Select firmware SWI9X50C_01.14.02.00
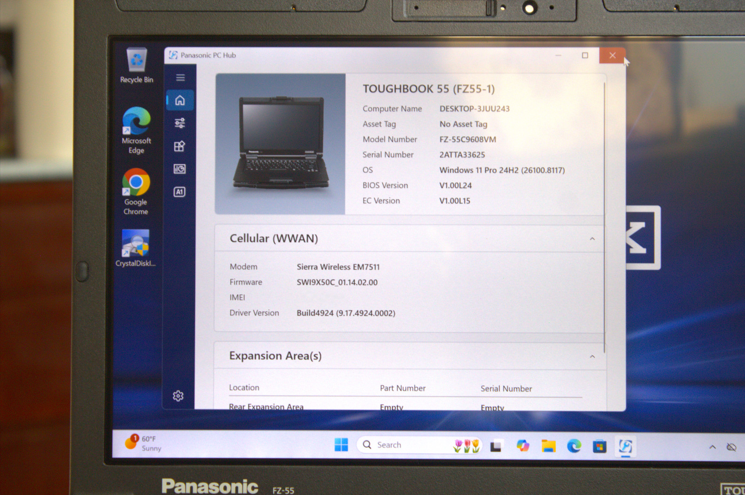The height and width of the screenshot is (495, 745). point(337,282)
